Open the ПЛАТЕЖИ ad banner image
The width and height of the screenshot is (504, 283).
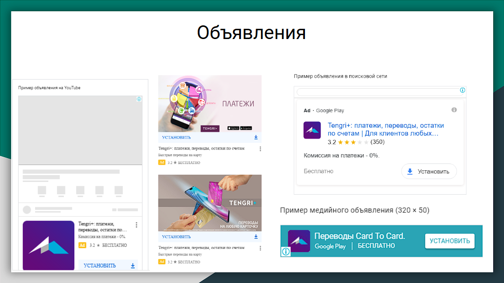point(210,103)
